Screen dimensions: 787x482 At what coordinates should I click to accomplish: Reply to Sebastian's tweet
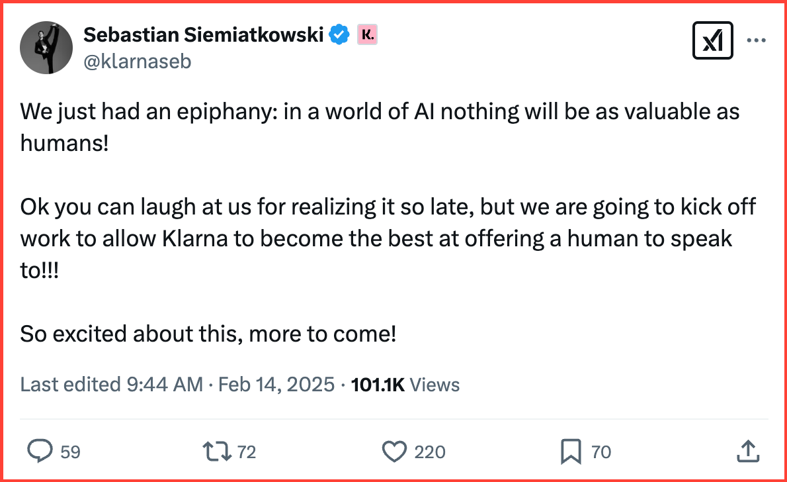pos(41,451)
